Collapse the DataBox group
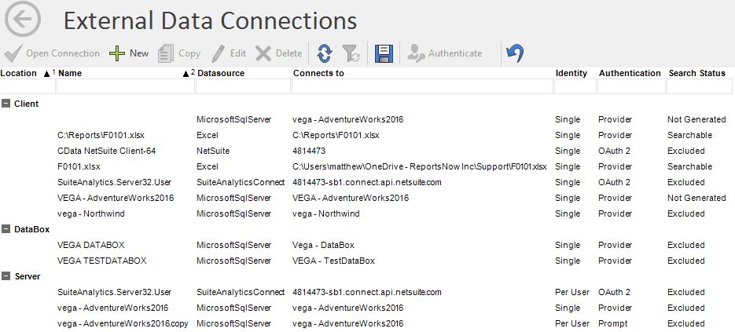Screen dimensions: 735x332 click(6, 229)
